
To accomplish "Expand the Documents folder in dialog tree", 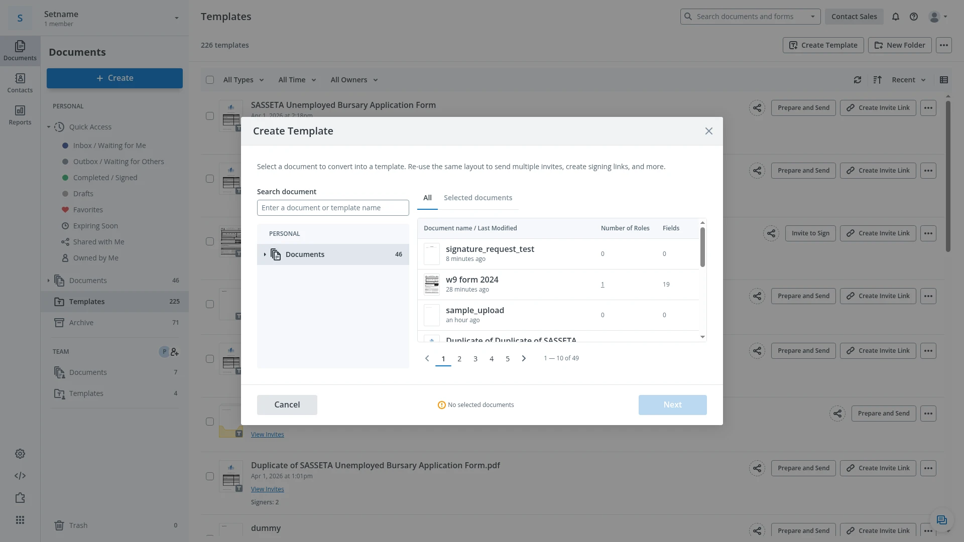I will click(x=265, y=254).
